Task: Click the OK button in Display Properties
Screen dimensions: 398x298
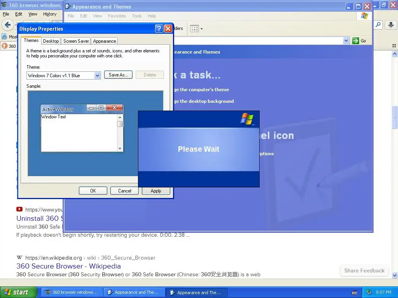Action: tap(93, 191)
